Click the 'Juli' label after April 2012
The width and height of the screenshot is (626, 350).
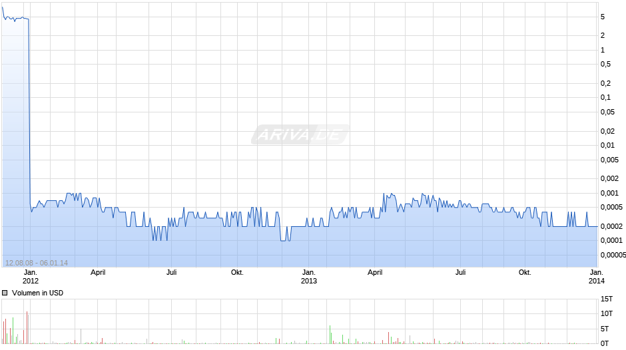coord(171,273)
